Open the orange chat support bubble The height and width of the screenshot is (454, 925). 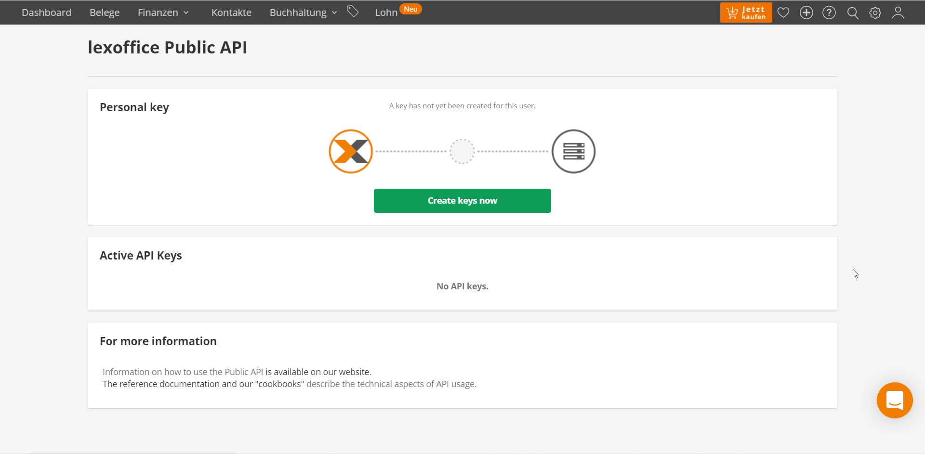click(x=895, y=400)
